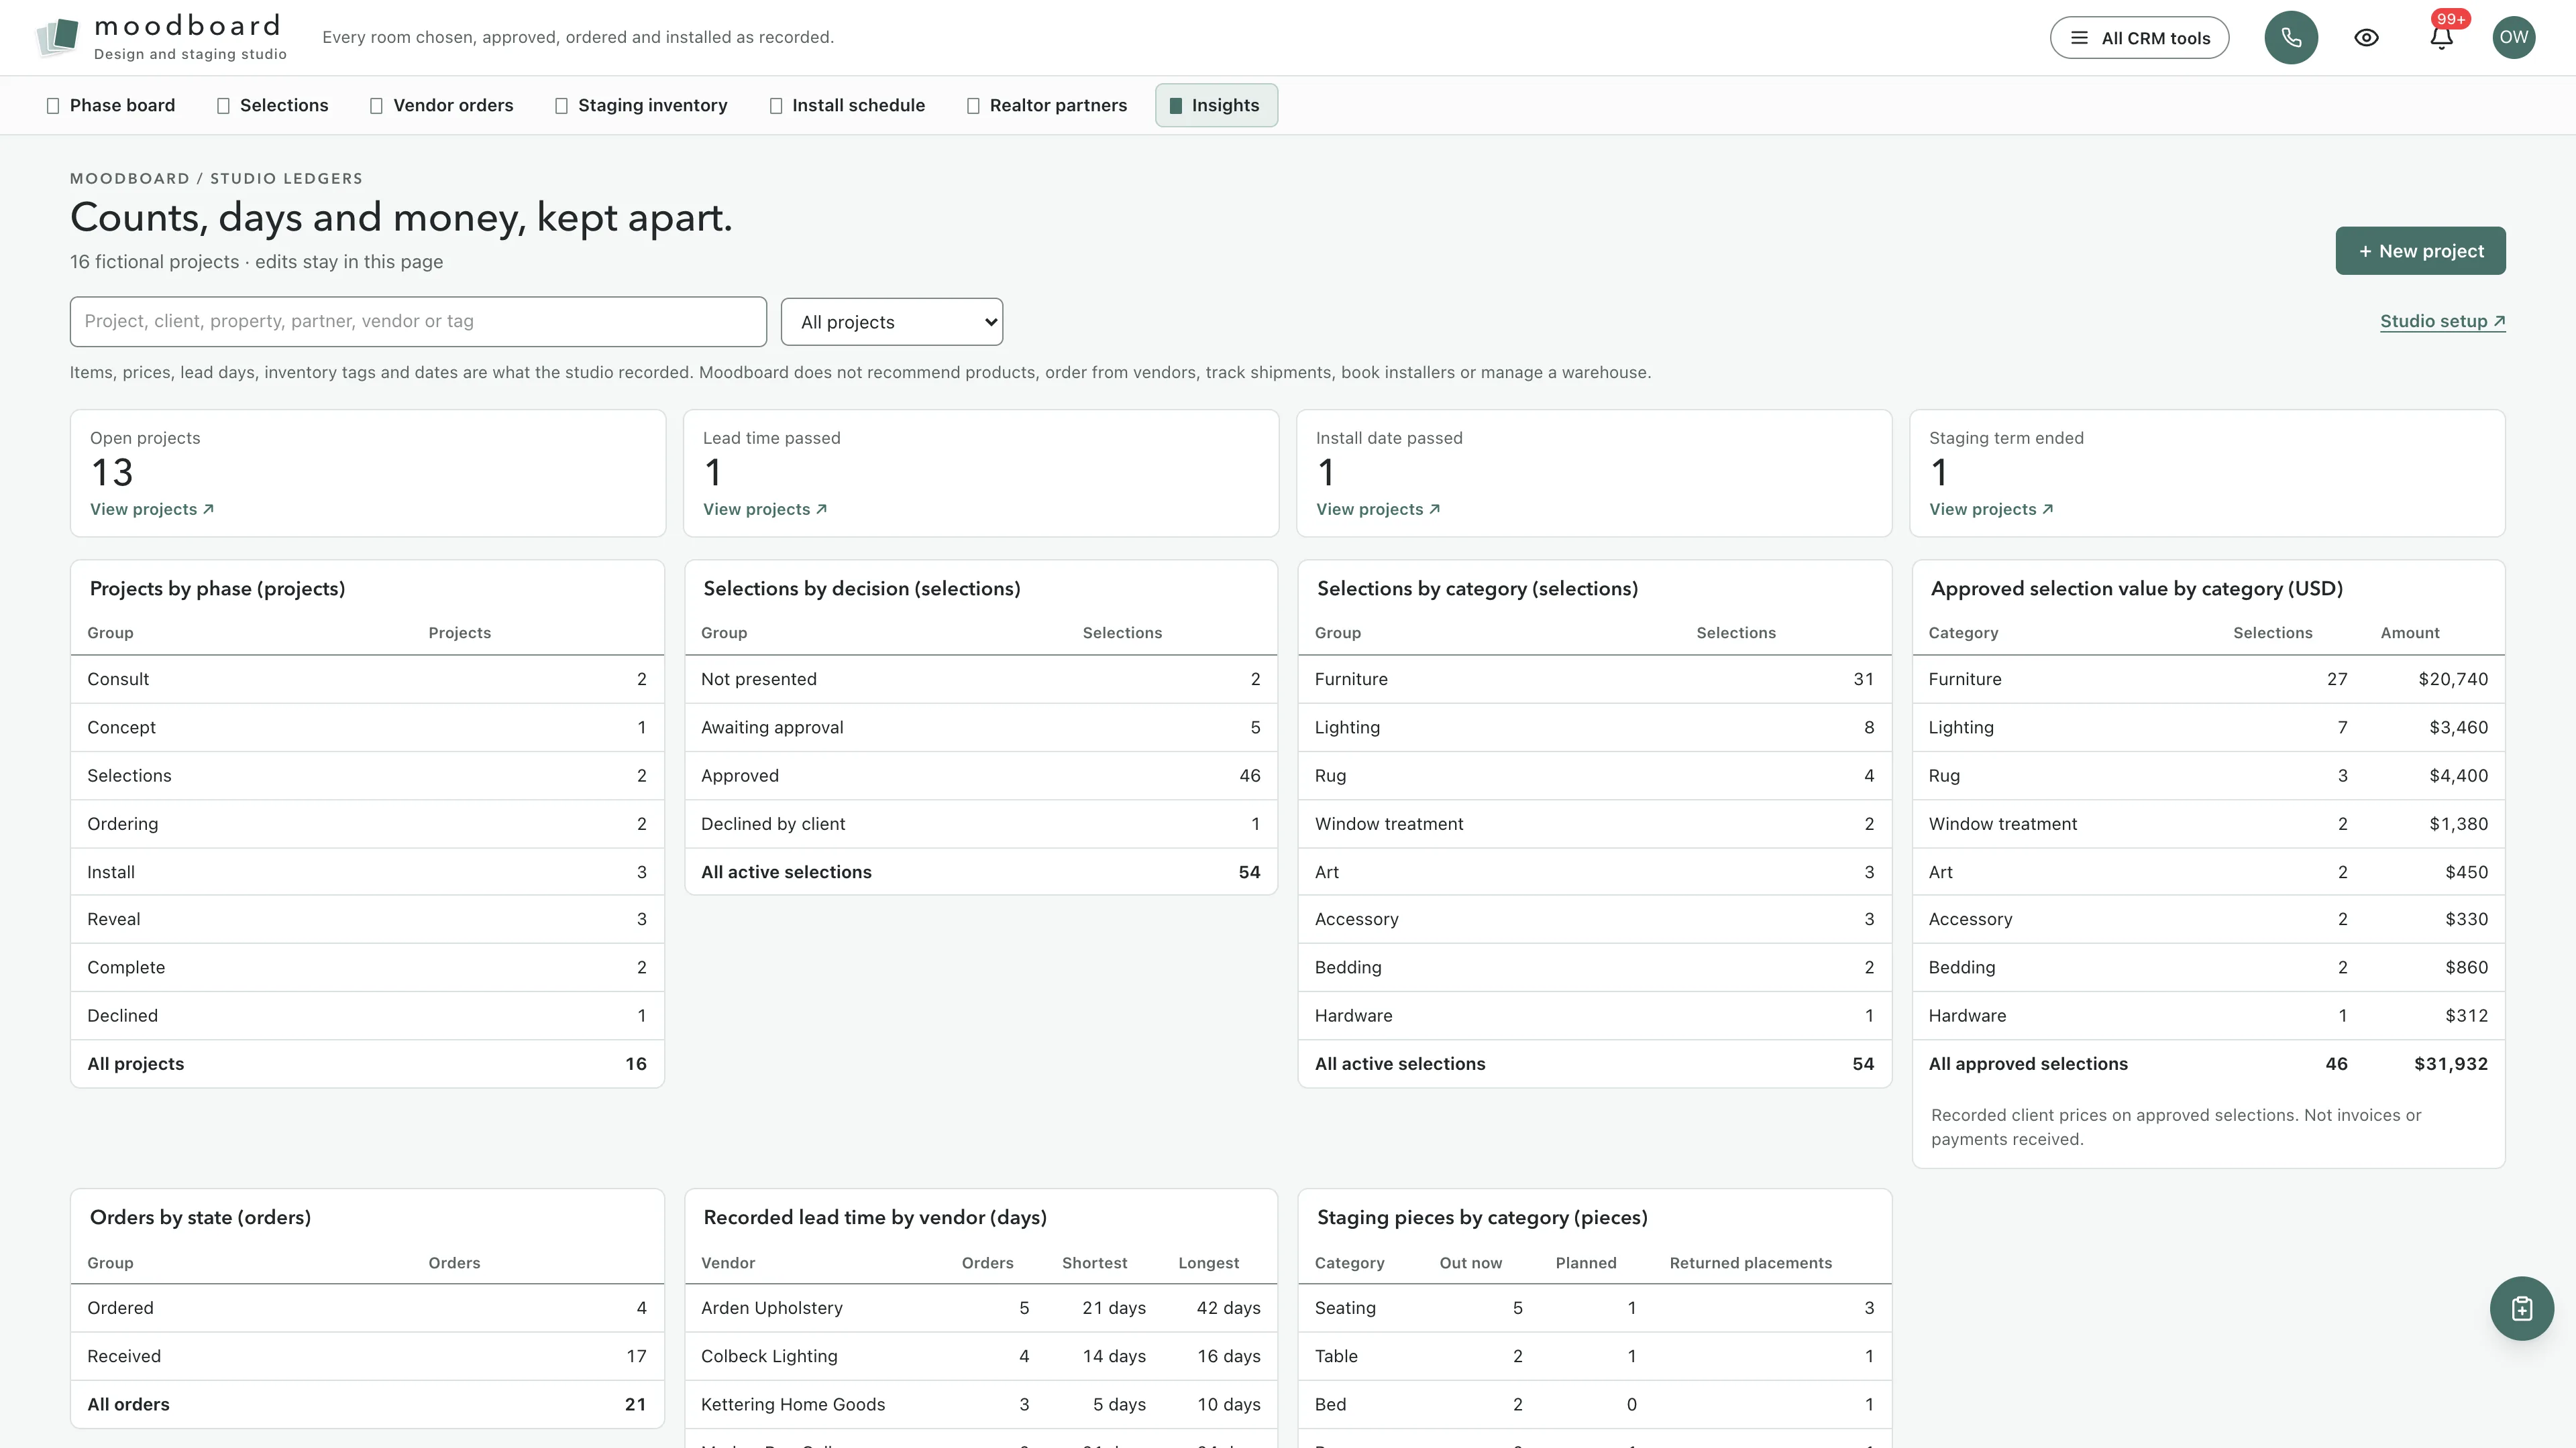Click the Declined by client row
The height and width of the screenshot is (1448, 2576).
[981, 823]
